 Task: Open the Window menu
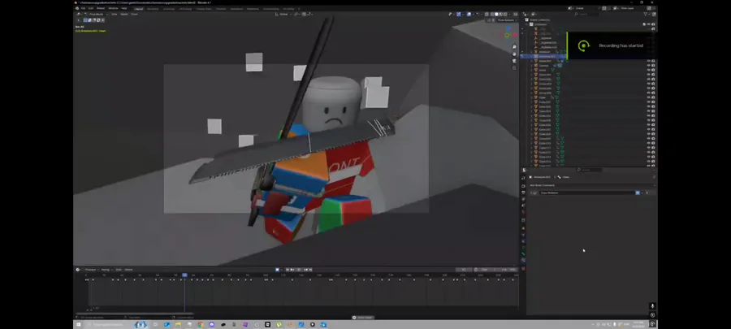[113, 8]
